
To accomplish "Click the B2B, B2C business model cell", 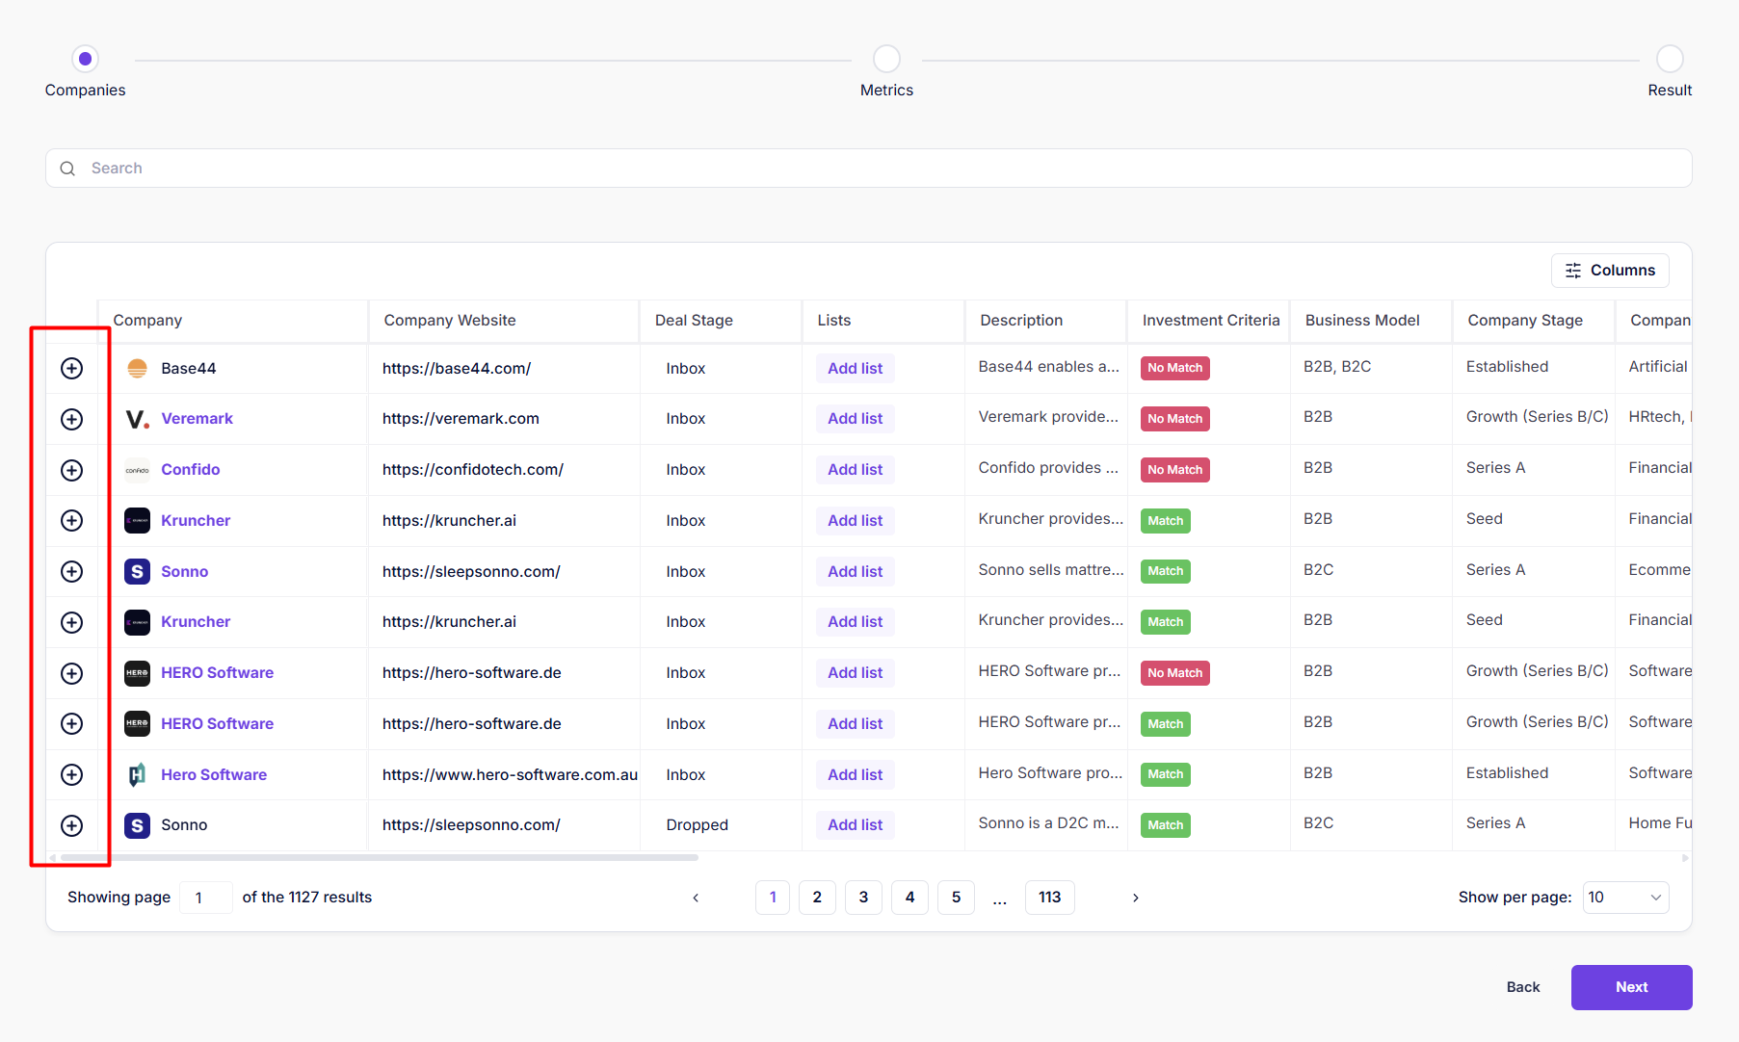I will (x=1337, y=367).
